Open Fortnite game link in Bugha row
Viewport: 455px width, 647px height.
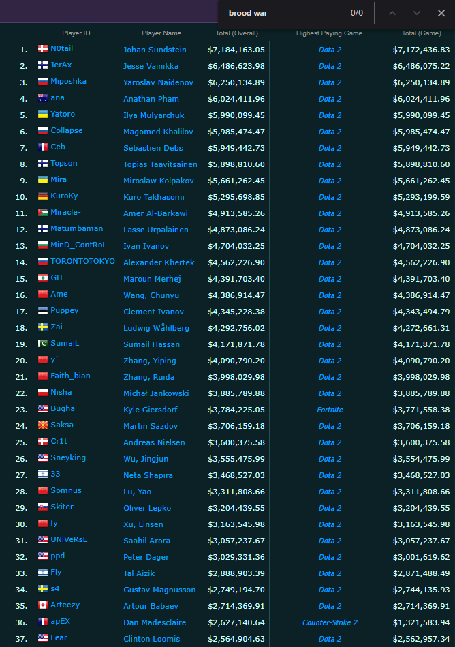[x=330, y=410]
